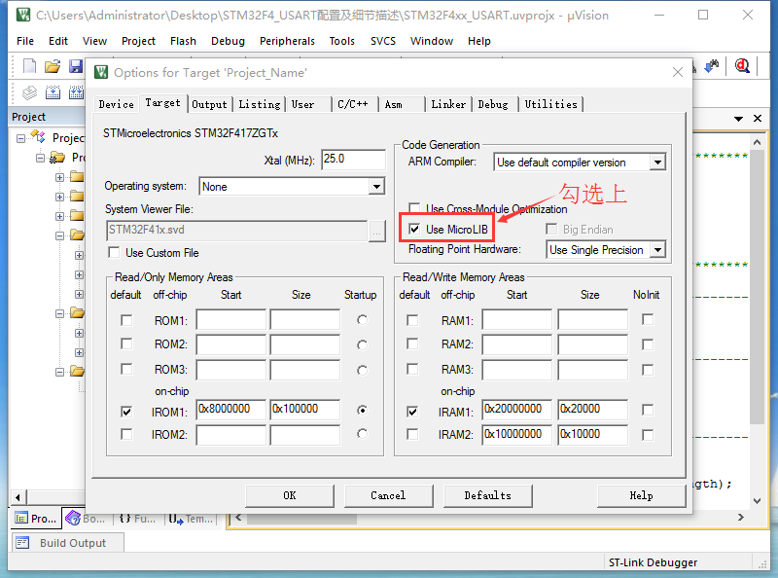The height and width of the screenshot is (578, 778).
Task: Open the Listing tab
Action: coord(260,104)
